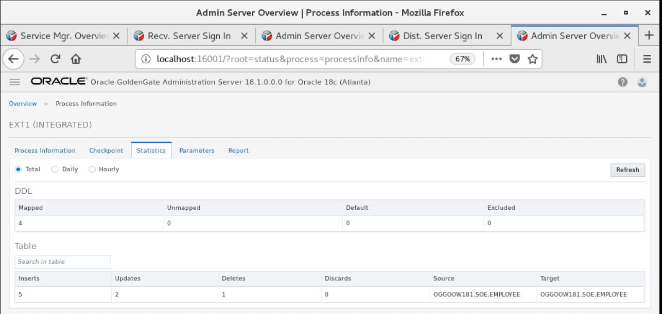Click the Deletes column header

point(270,279)
